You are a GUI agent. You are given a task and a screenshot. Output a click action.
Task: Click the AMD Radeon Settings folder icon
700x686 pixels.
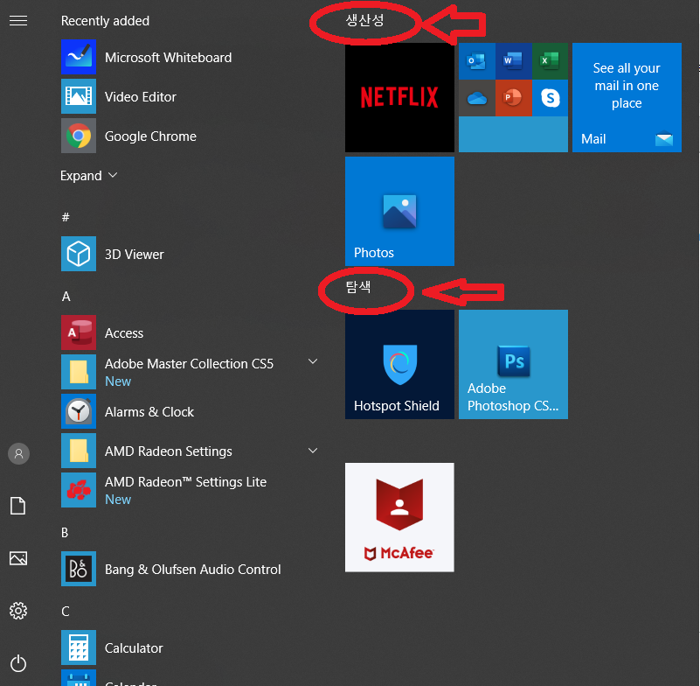(x=79, y=451)
